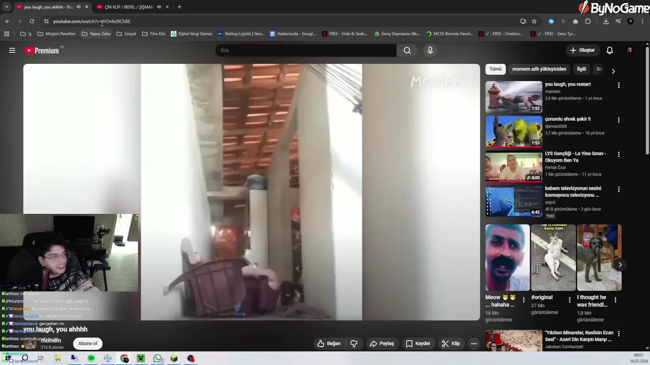Open 'çorumlu shrek şakir' video thumbnail
This screenshot has height=365, width=650.
pos(513,131)
